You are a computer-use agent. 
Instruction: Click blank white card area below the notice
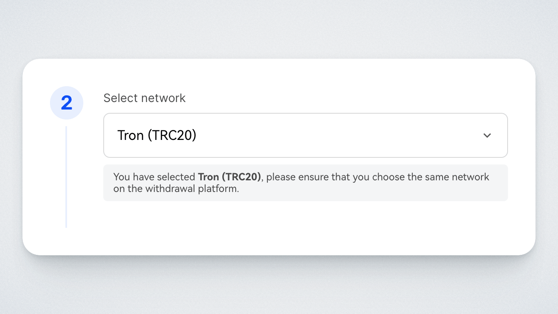(305, 227)
